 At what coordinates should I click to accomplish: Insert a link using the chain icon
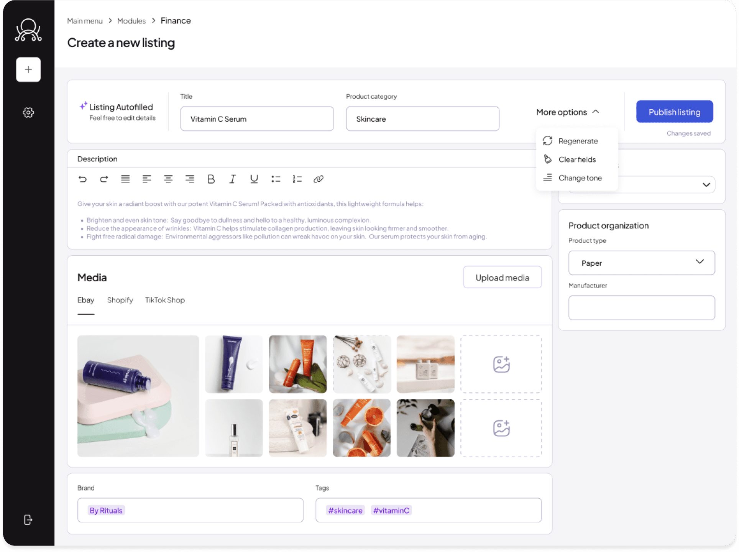point(319,179)
